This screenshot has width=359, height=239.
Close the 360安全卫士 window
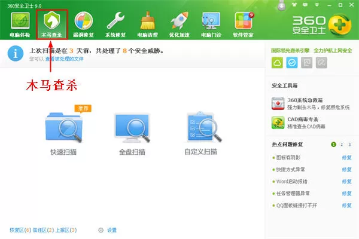[351, 5]
